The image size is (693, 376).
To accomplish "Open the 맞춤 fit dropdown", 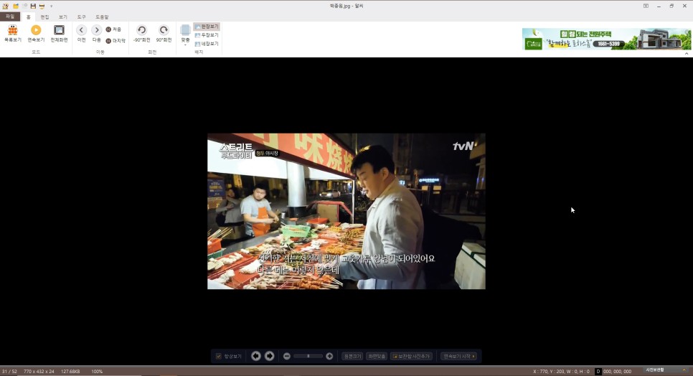I will [x=185, y=34].
